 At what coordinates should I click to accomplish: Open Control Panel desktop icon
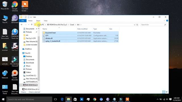(x=5, y=89)
